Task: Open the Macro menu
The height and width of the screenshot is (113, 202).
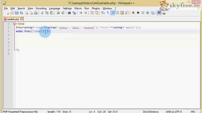Action: tap(78, 8)
